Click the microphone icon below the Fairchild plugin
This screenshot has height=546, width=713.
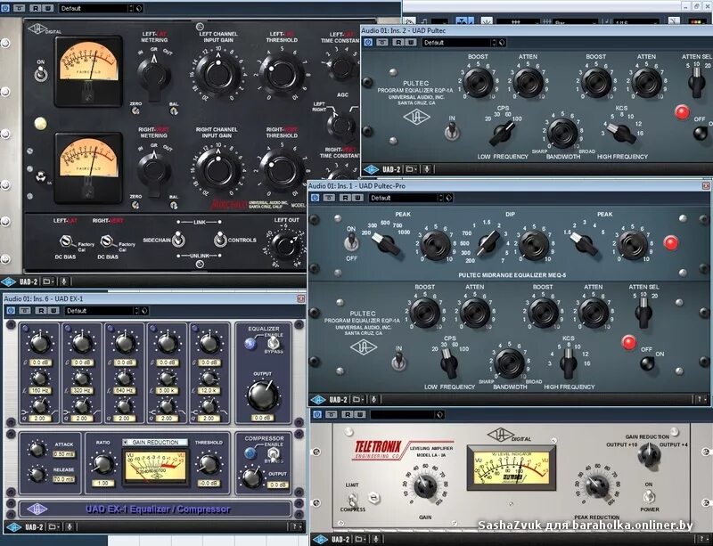[x=64, y=281]
